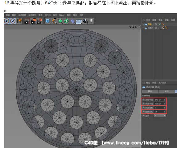Viewport: 177px width, 148px height.
Task: Open the 雕刻 menu
Action: point(14,15)
